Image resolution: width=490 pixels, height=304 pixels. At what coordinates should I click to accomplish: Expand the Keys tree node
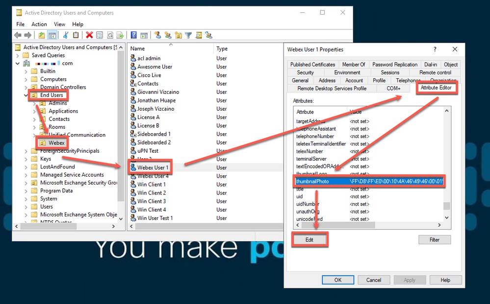click(26, 159)
